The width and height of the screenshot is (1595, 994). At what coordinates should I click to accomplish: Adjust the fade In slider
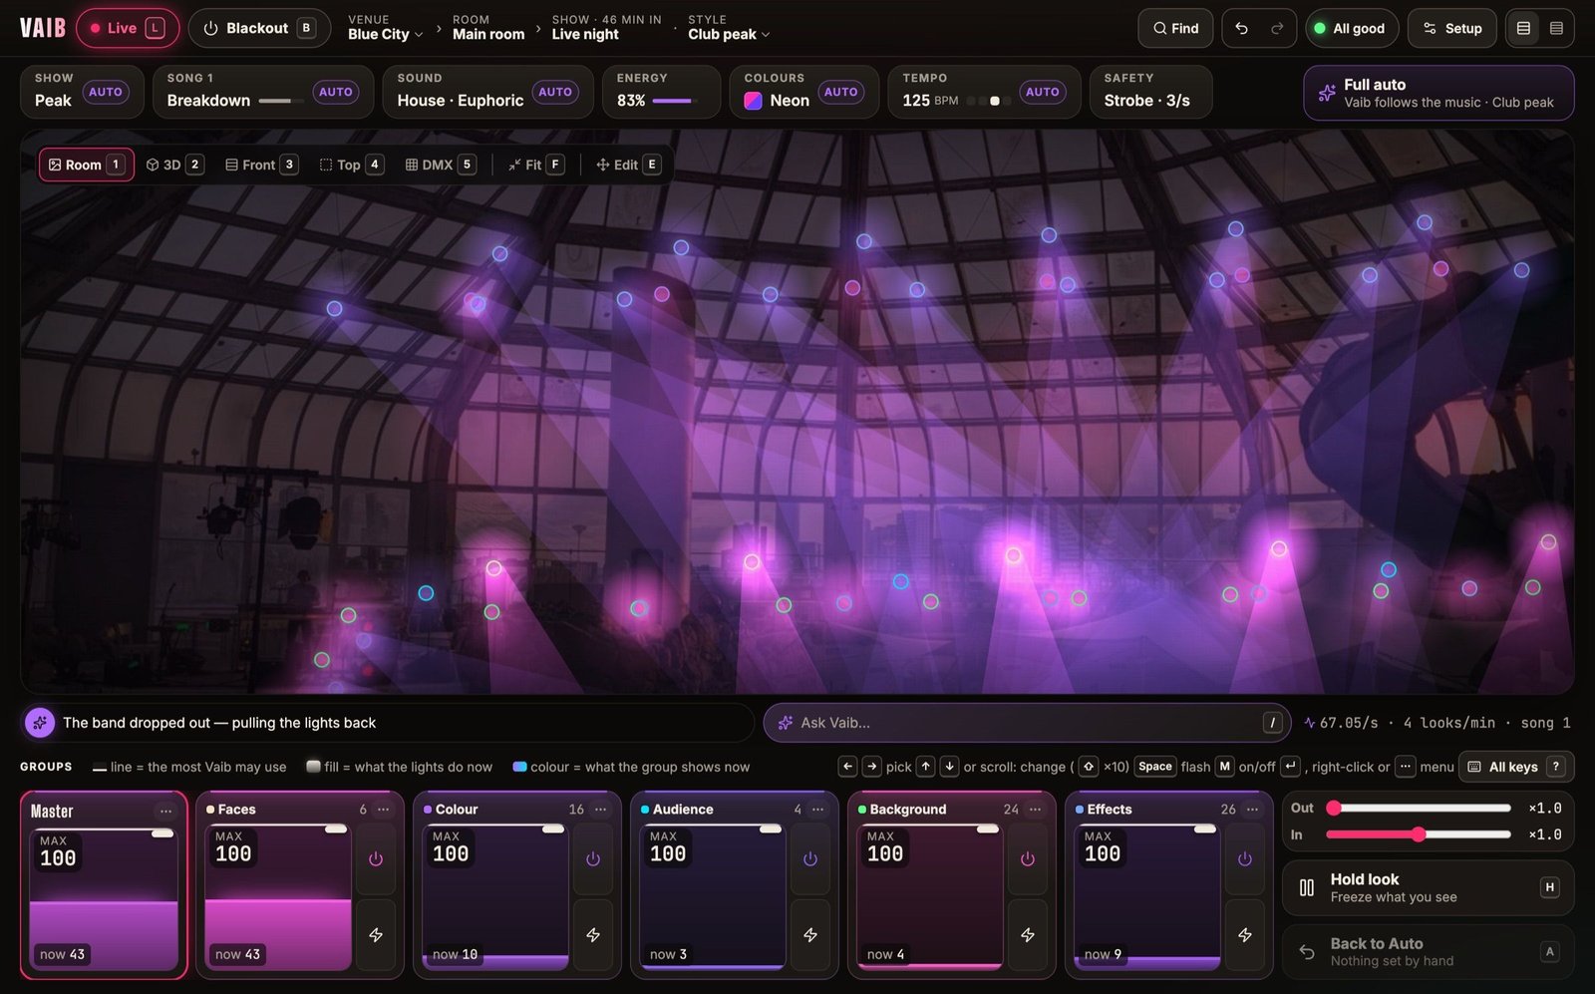coord(1419,834)
